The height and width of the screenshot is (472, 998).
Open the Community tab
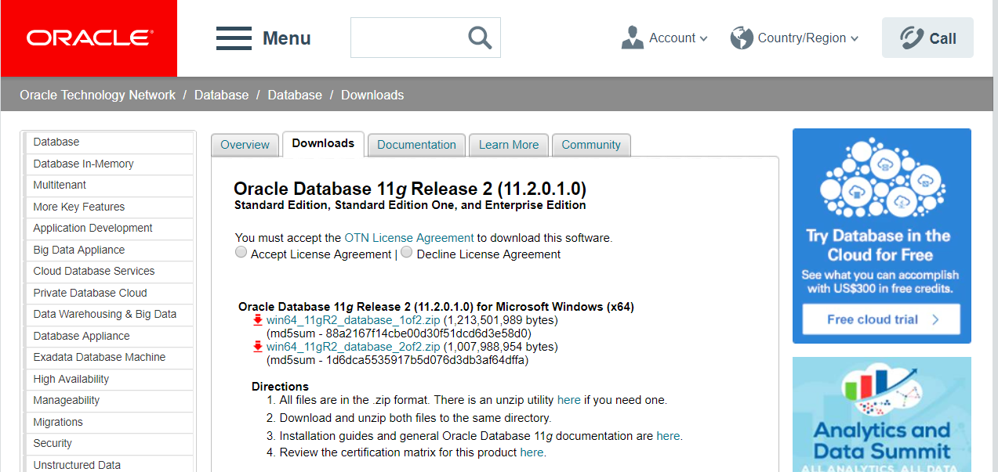pyautogui.click(x=591, y=145)
